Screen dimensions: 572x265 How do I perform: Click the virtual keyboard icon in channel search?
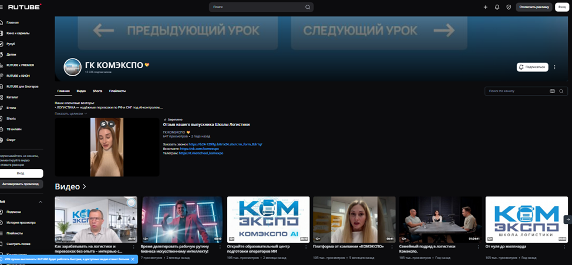pos(552,91)
